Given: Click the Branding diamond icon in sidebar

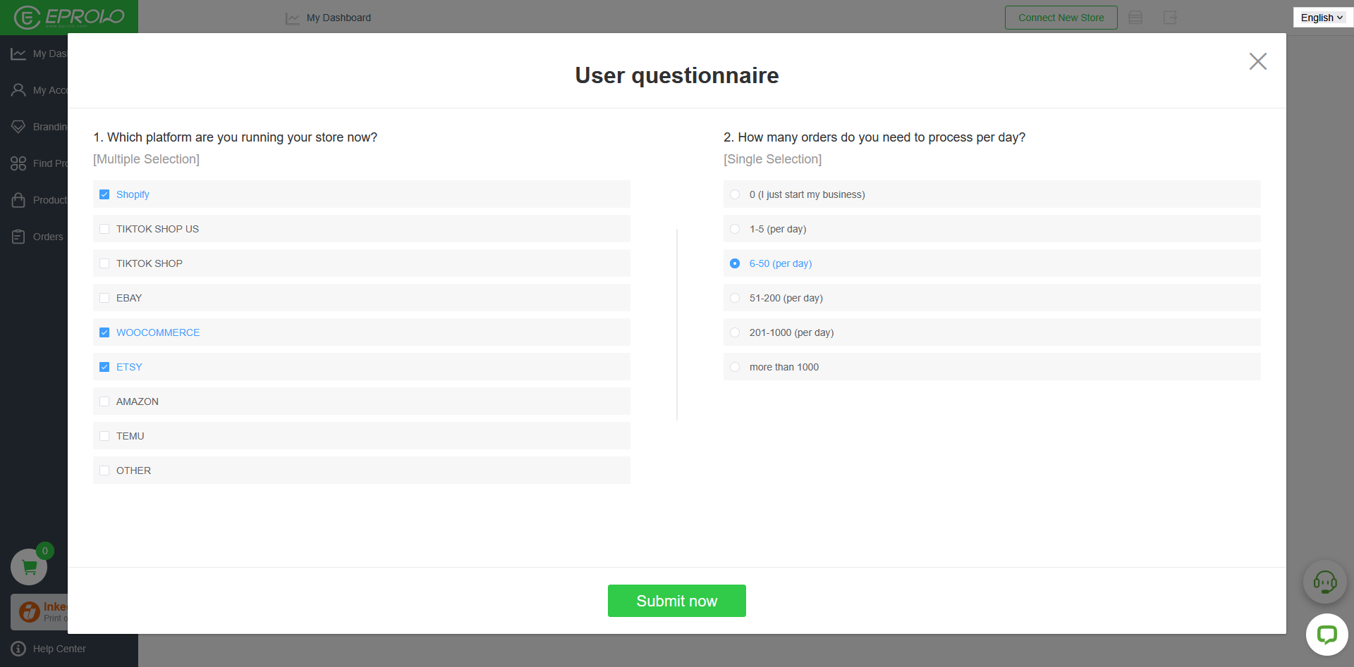Looking at the screenshot, I should click(18, 127).
